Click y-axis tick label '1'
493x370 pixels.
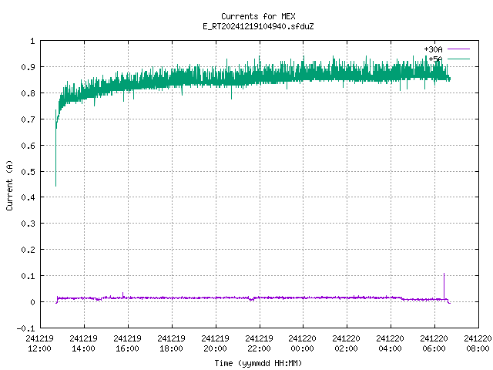click(32, 41)
